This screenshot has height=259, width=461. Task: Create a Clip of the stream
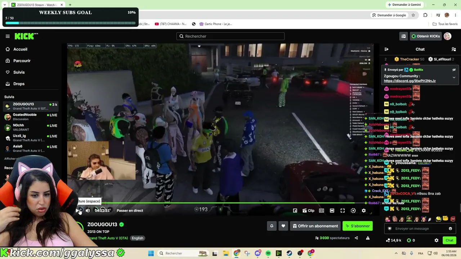[308, 211]
